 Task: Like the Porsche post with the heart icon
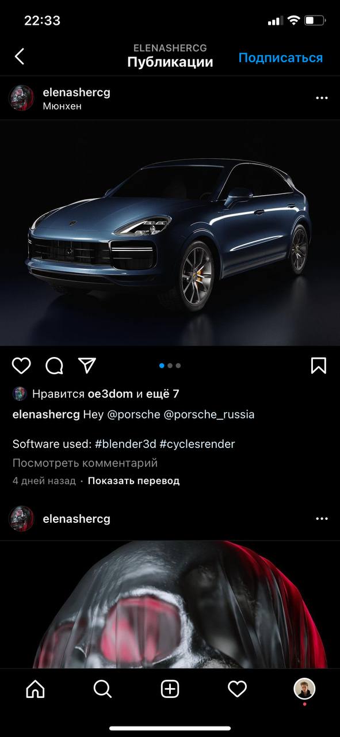(x=21, y=365)
